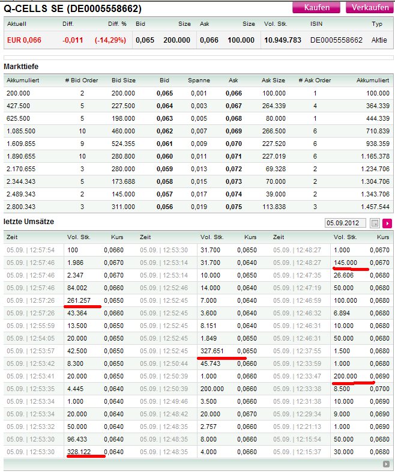The height and width of the screenshot is (474, 395).
Task: Click the pink arrow next to calendar
Action: pyautogui.click(x=387, y=223)
